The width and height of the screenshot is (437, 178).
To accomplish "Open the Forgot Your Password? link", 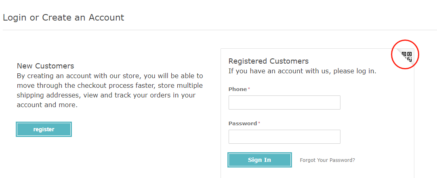I will 328,160.
